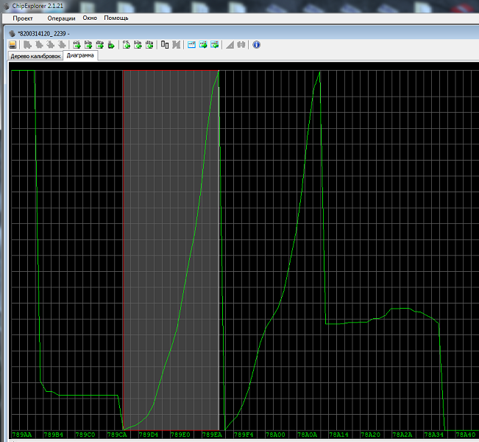Click the compare files icon in toolbar
479x442 pixels.
point(165,44)
